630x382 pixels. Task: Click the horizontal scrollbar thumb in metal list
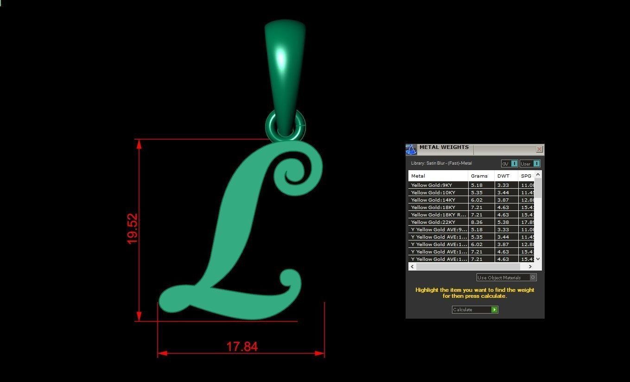click(x=468, y=267)
